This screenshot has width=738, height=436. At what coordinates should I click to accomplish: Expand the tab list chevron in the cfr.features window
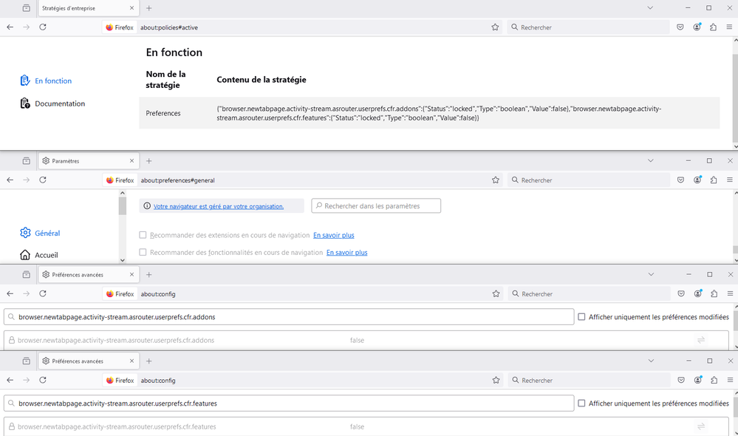tap(650, 361)
